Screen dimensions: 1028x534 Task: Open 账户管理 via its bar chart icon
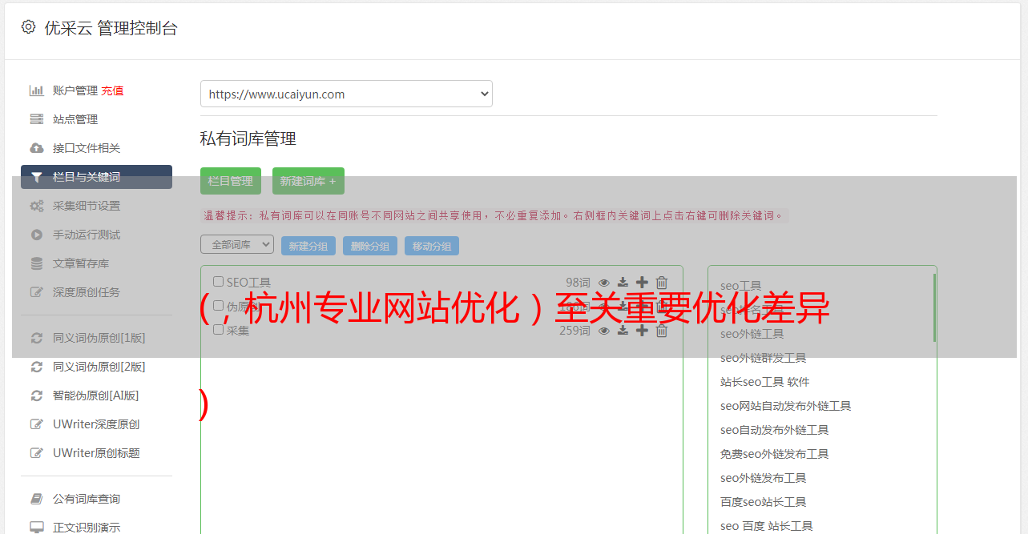click(36, 90)
